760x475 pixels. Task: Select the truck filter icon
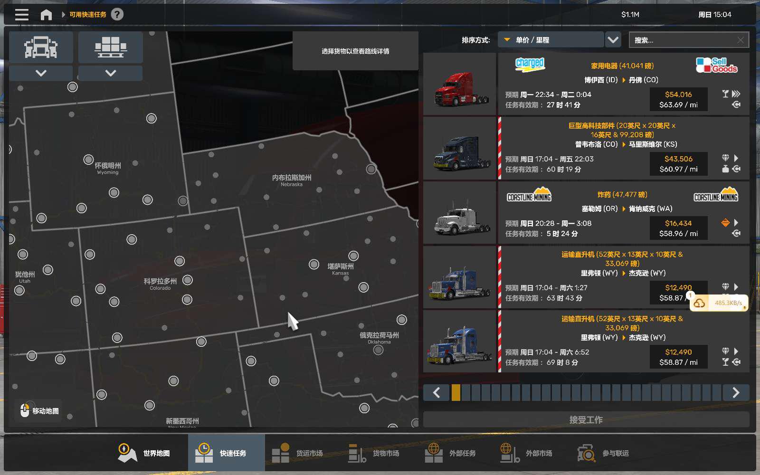(41, 47)
